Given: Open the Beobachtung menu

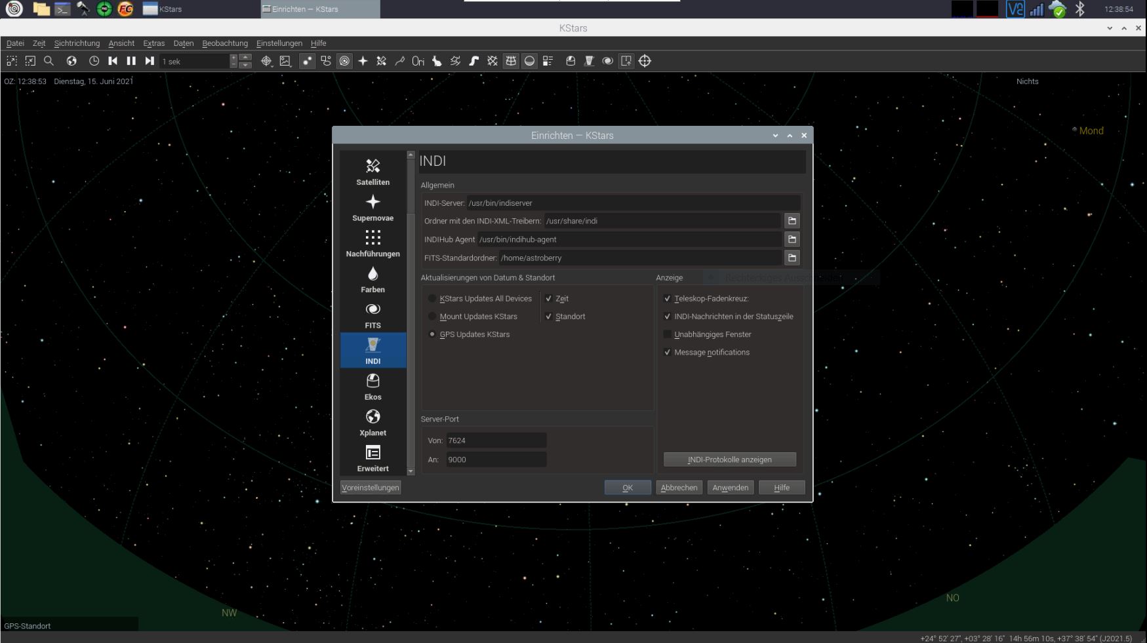Looking at the screenshot, I should (x=225, y=43).
